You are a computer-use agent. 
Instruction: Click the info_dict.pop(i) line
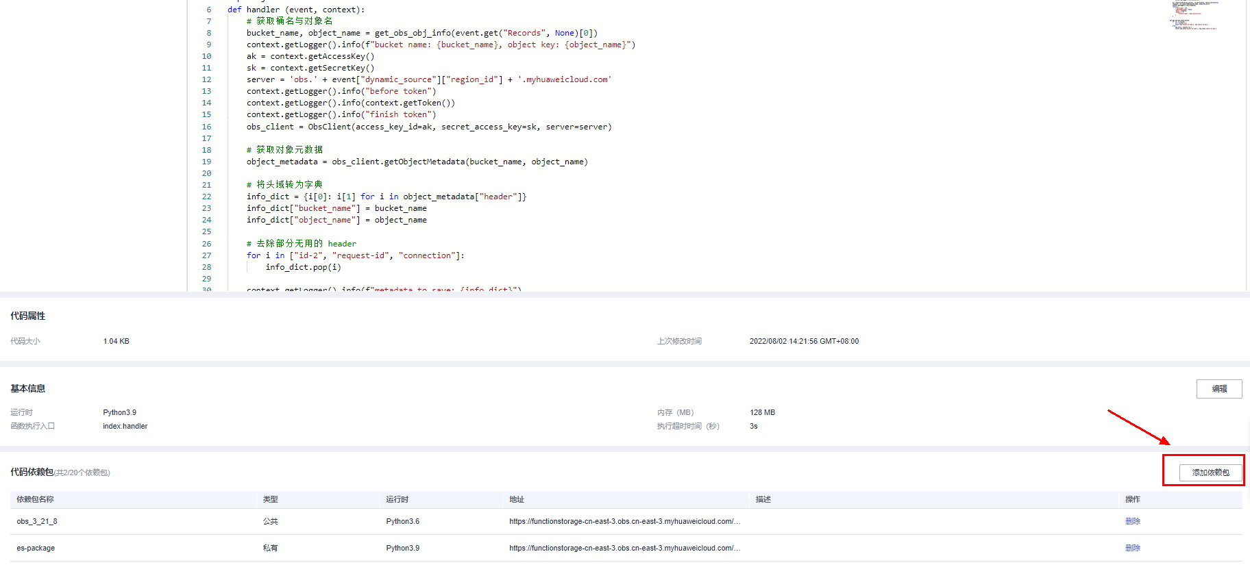[304, 267]
